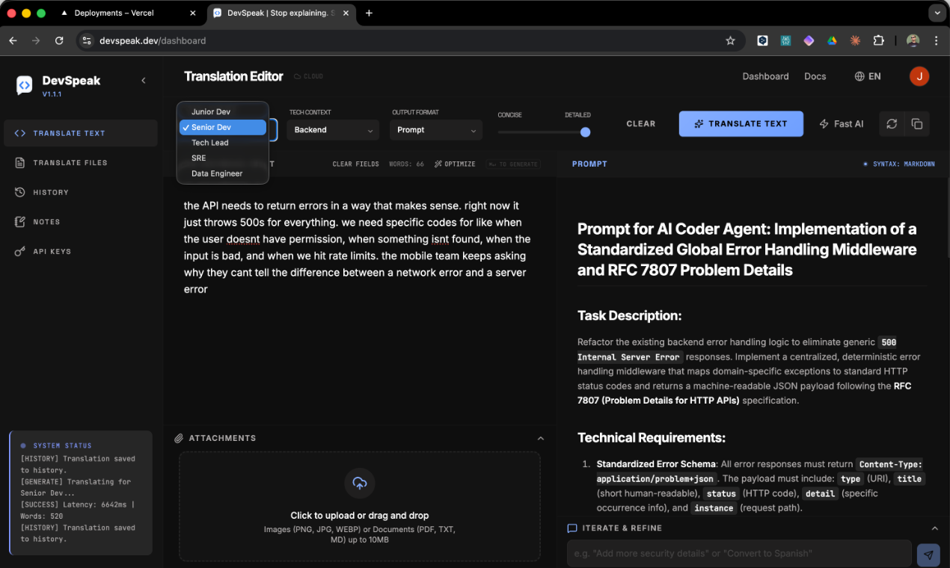Click the DevSpeak logo icon in sidebar
The height and width of the screenshot is (568, 950).
tap(24, 85)
